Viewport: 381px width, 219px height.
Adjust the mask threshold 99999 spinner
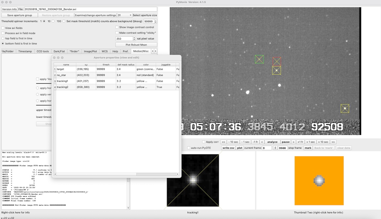coord(155,21)
